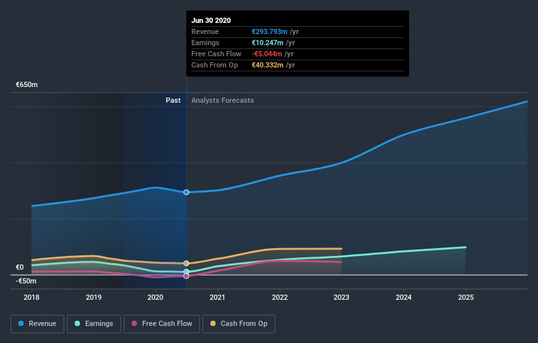Click the 2023 x-axis label

pyautogui.click(x=341, y=297)
